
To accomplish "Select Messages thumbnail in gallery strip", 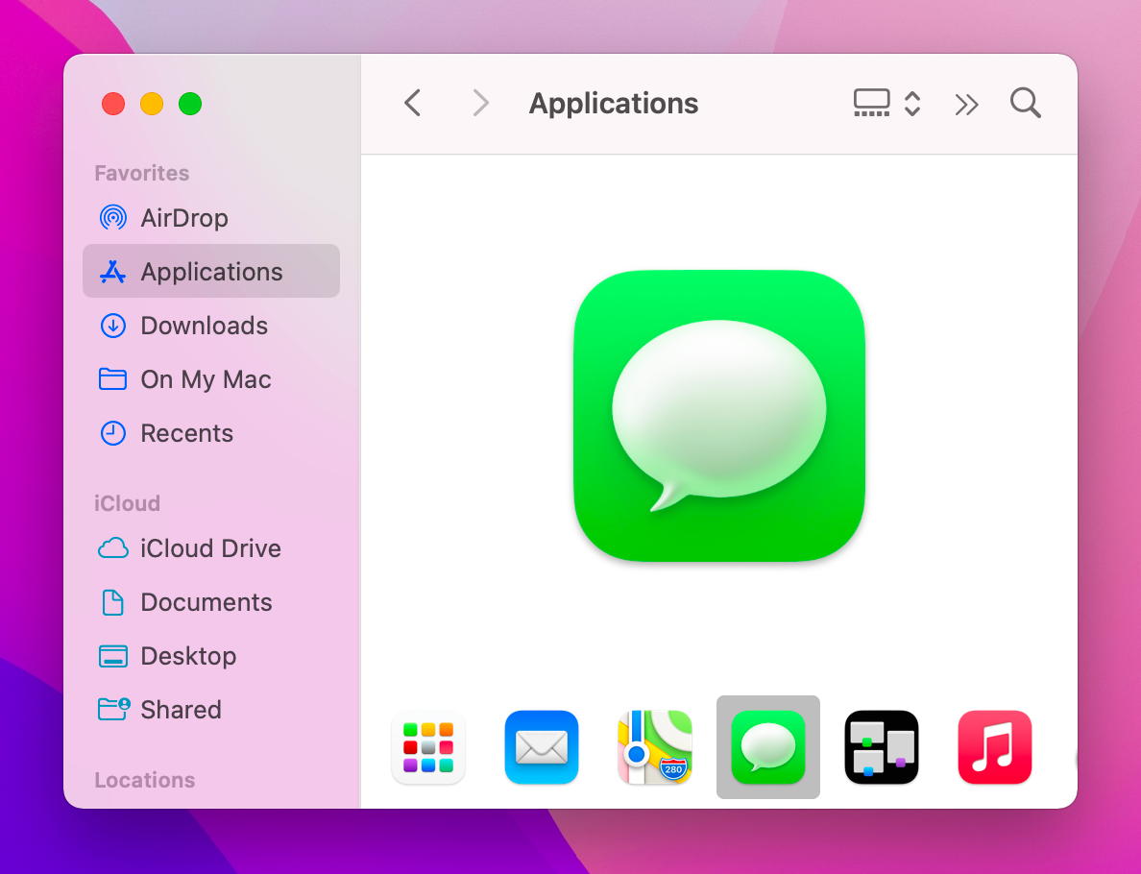I will 767,747.
